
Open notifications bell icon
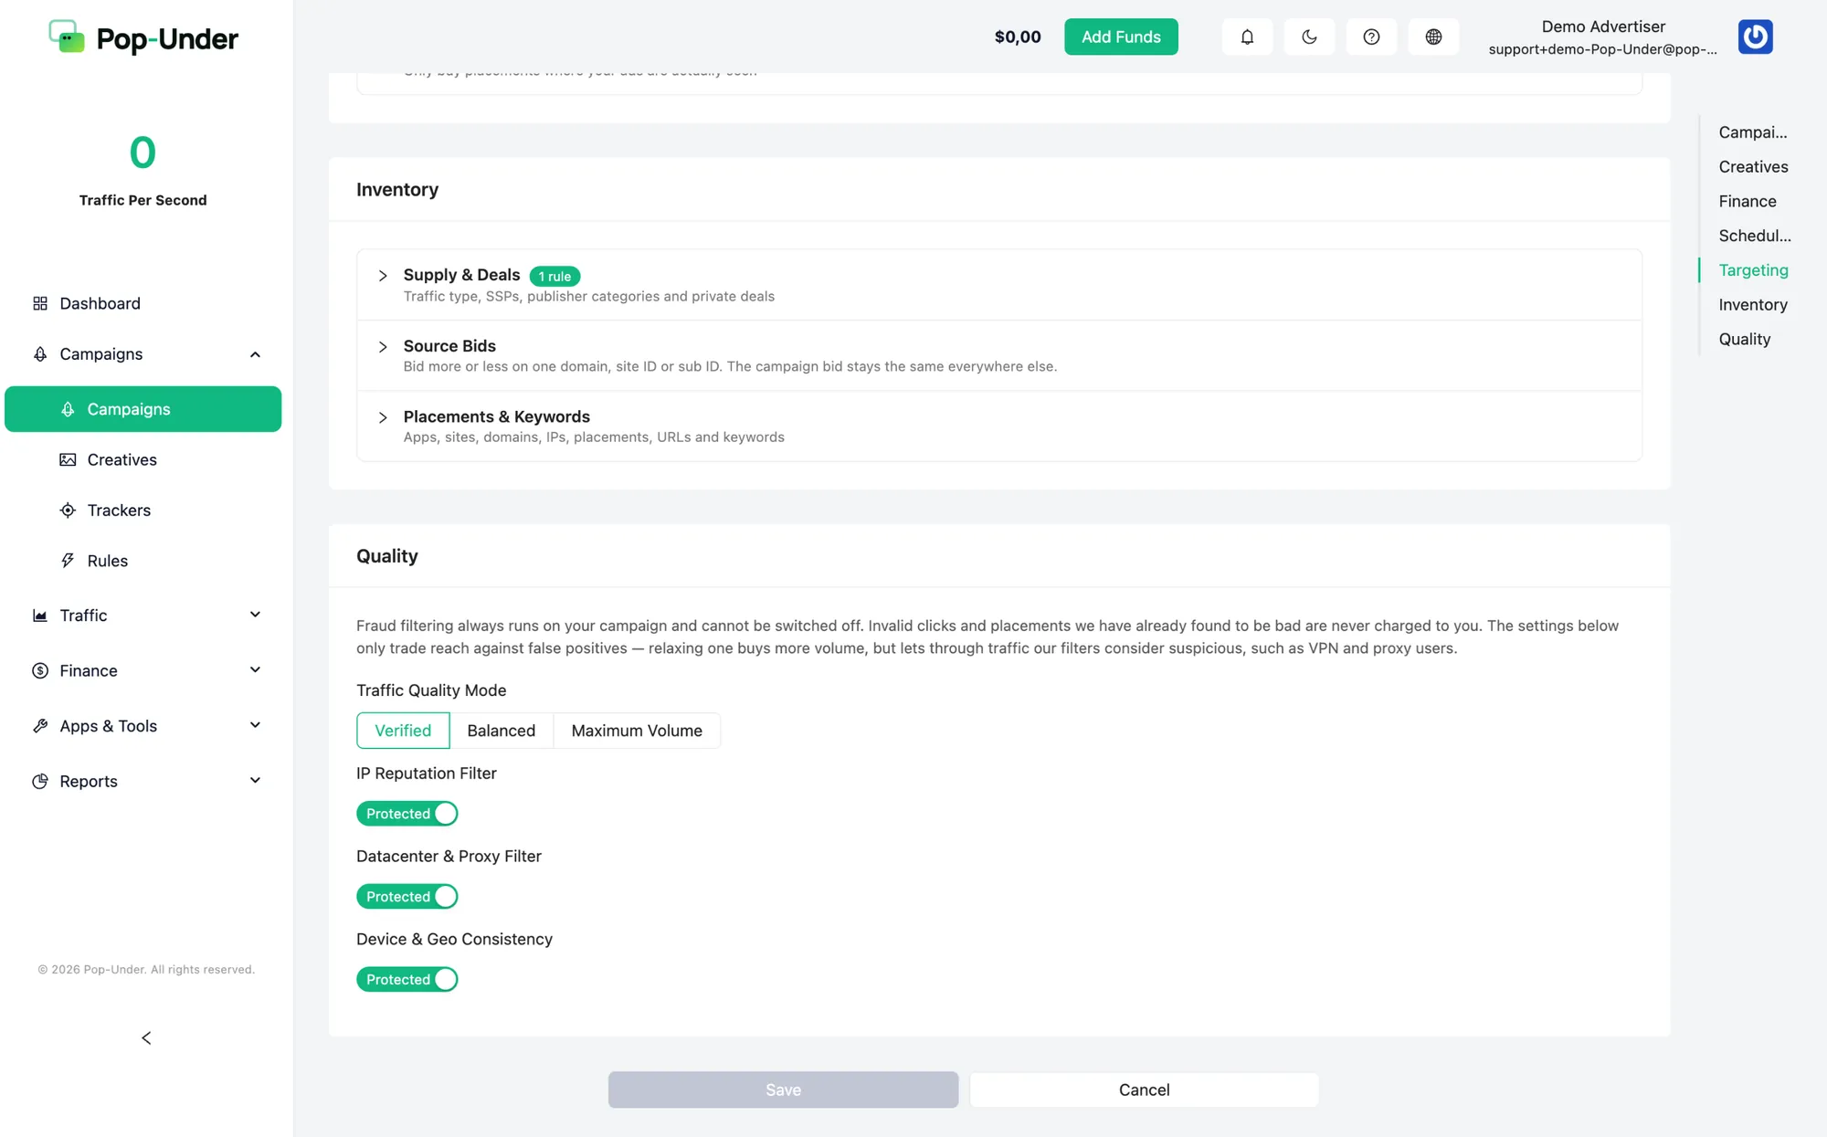1247,37
